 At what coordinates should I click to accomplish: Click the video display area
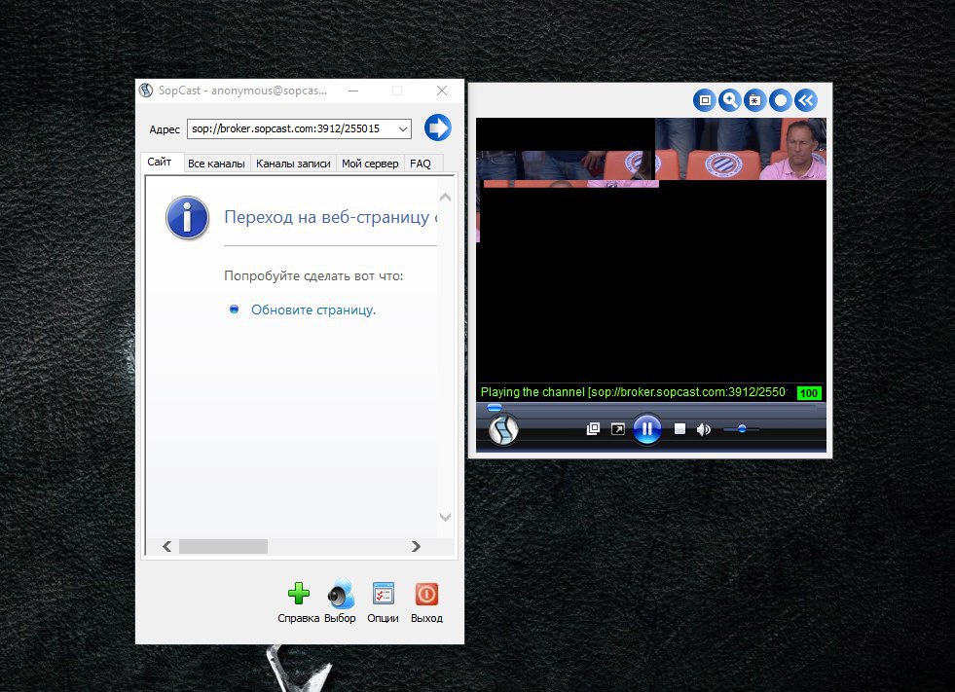point(650,250)
